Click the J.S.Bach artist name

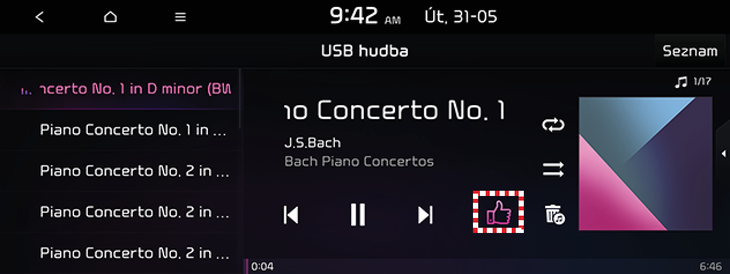tap(312, 142)
